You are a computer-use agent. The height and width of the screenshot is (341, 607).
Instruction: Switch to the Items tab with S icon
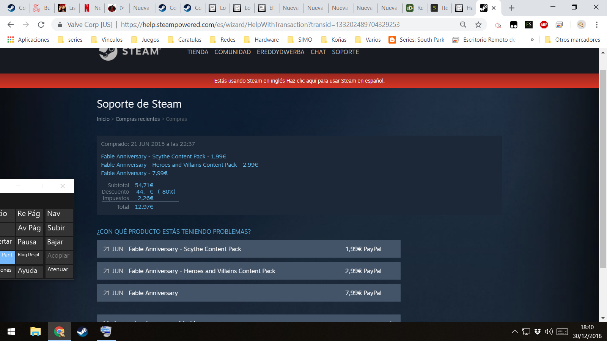(440, 8)
